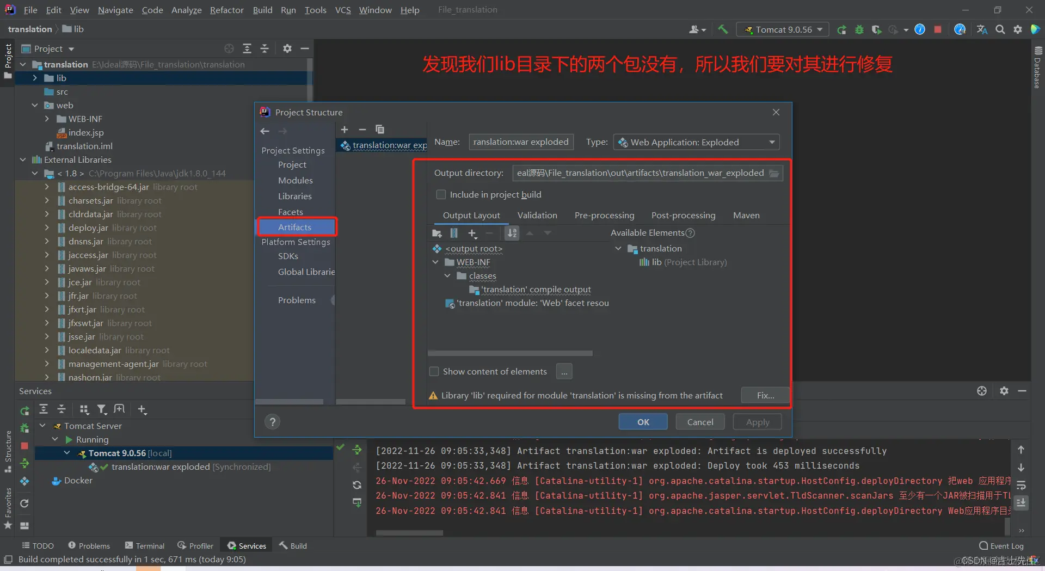This screenshot has height=571, width=1045.
Task: Switch to the Validation tab
Action: click(x=537, y=215)
